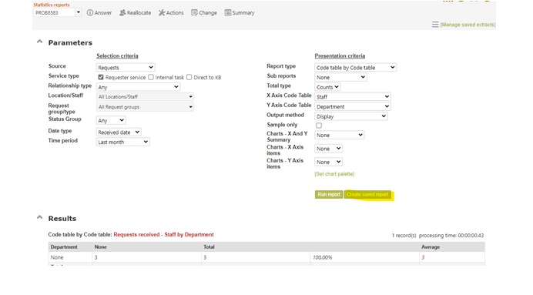Screen dimensions: 533x295
Task: Click the Change edit icon
Action: coord(194,12)
